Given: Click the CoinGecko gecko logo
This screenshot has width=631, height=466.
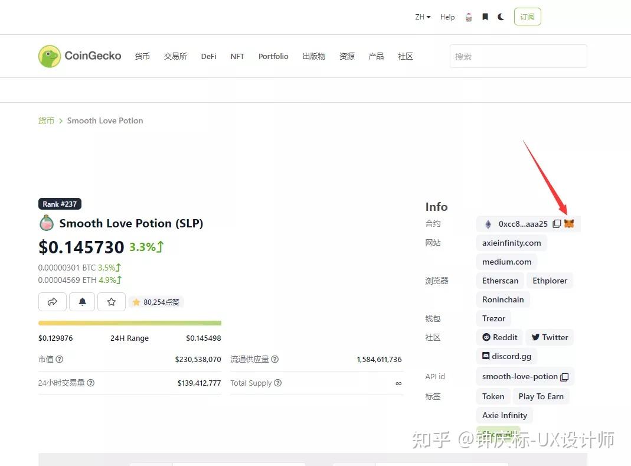Looking at the screenshot, I should (50, 56).
